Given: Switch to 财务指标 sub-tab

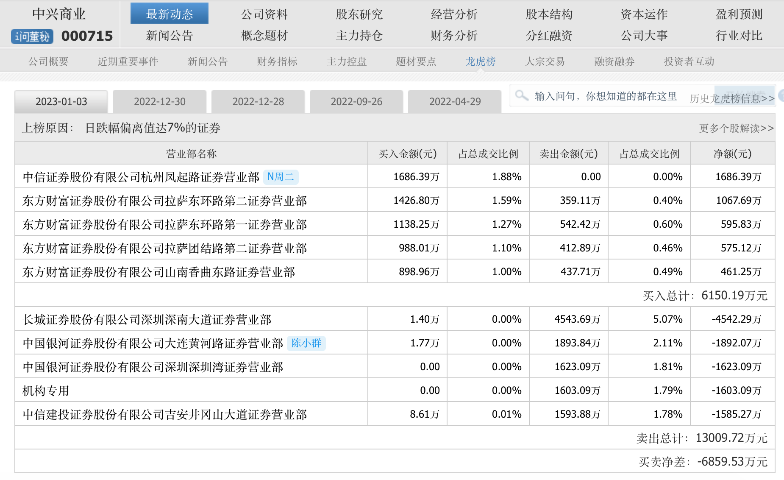Looking at the screenshot, I should 277,61.
